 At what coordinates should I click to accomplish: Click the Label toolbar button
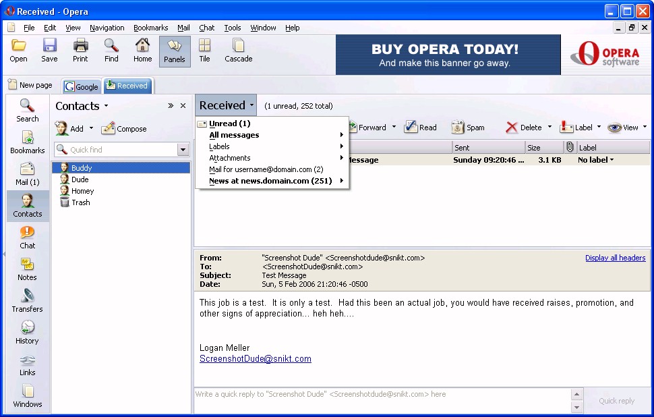tap(576, 128)
